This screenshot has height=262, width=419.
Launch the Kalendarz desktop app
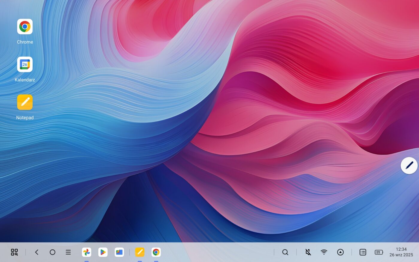coord(25,65)
